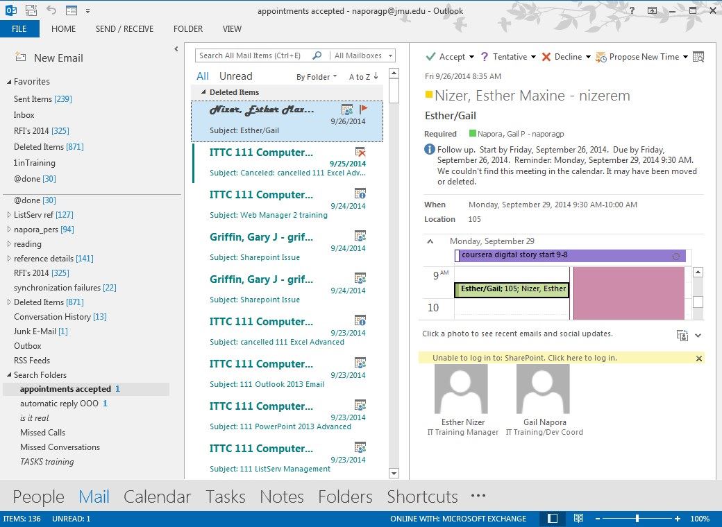Image resolution: width=722 pixels, height=527 pixels.
Task: Toggle the All mail filter
Action: coord(203,76)
